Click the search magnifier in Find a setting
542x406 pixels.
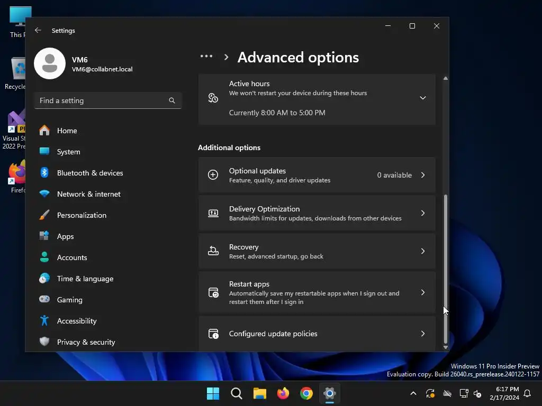[x=172, y=100]
